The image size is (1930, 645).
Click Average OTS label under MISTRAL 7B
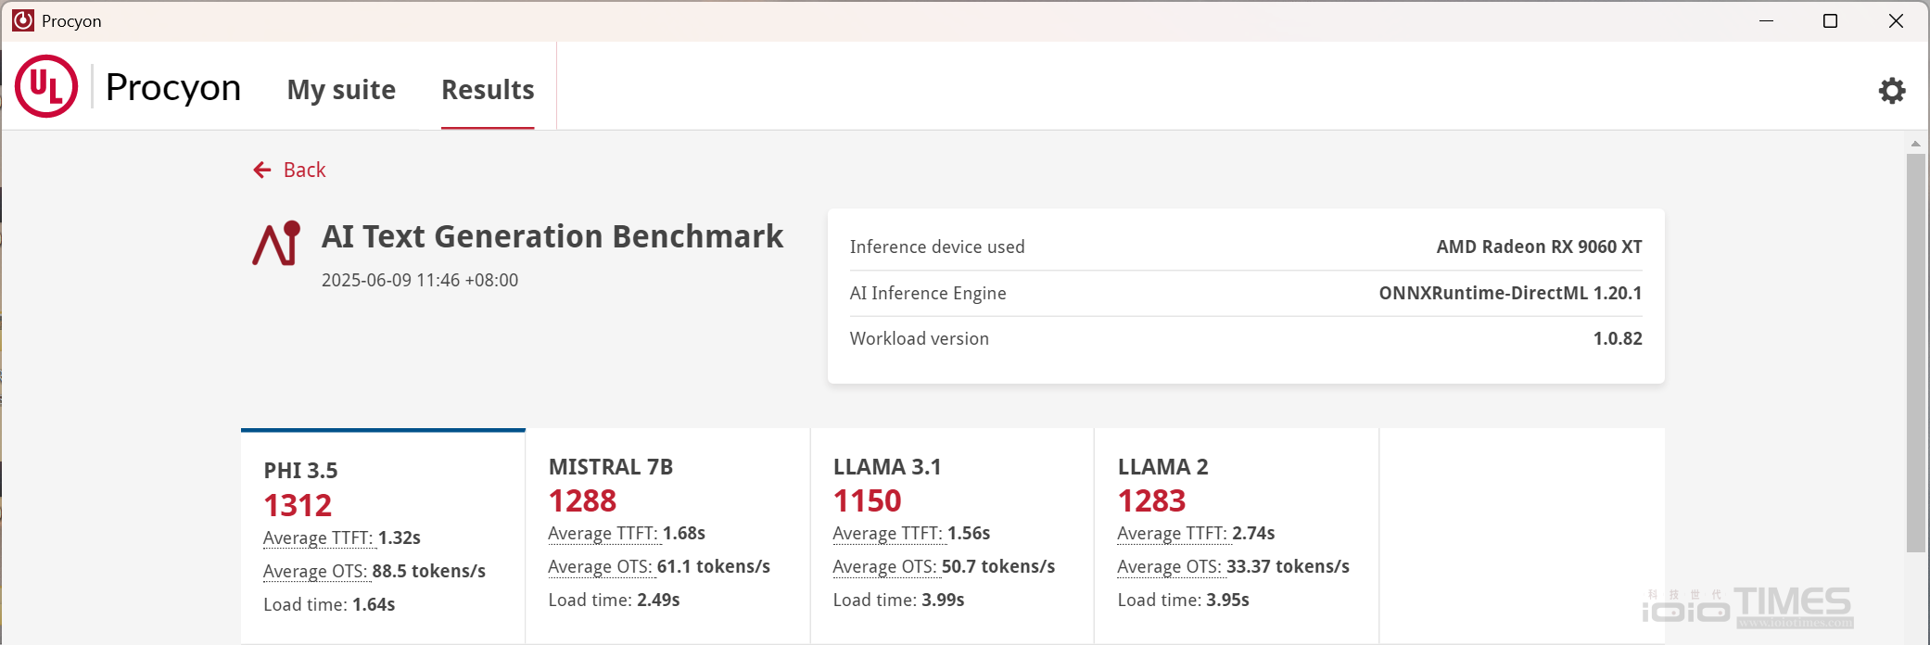pyautogui.click(x=600, y=566)
